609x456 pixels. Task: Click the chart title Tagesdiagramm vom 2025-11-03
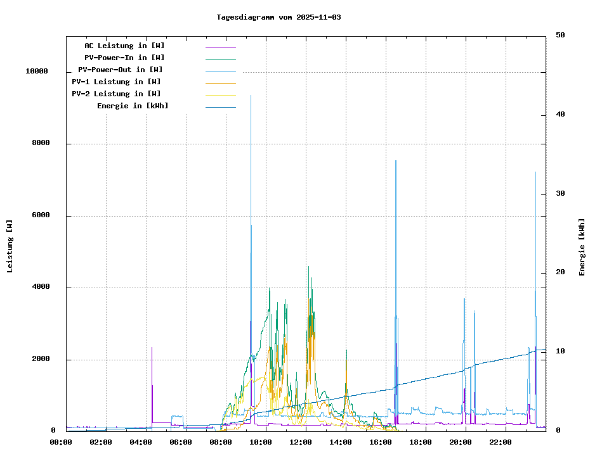point(278,17)
